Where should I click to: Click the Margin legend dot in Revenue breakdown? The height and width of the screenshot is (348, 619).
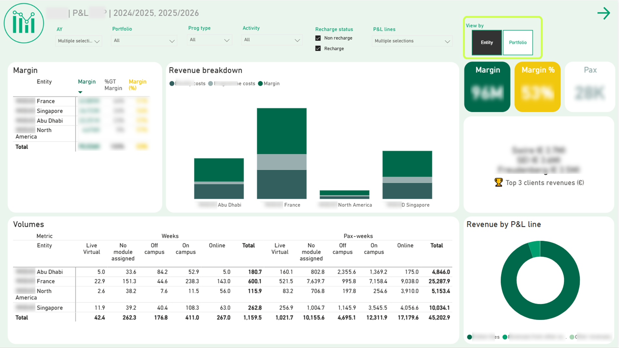pyautogui.click(x=260, y=84)
